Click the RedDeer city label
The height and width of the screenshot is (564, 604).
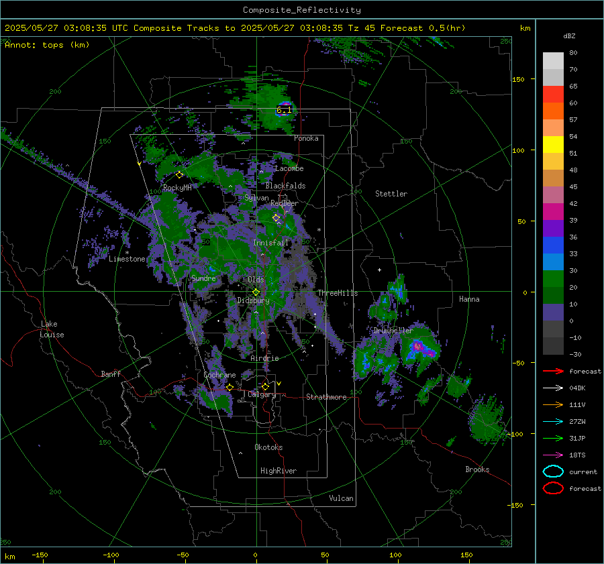[285, 203]
